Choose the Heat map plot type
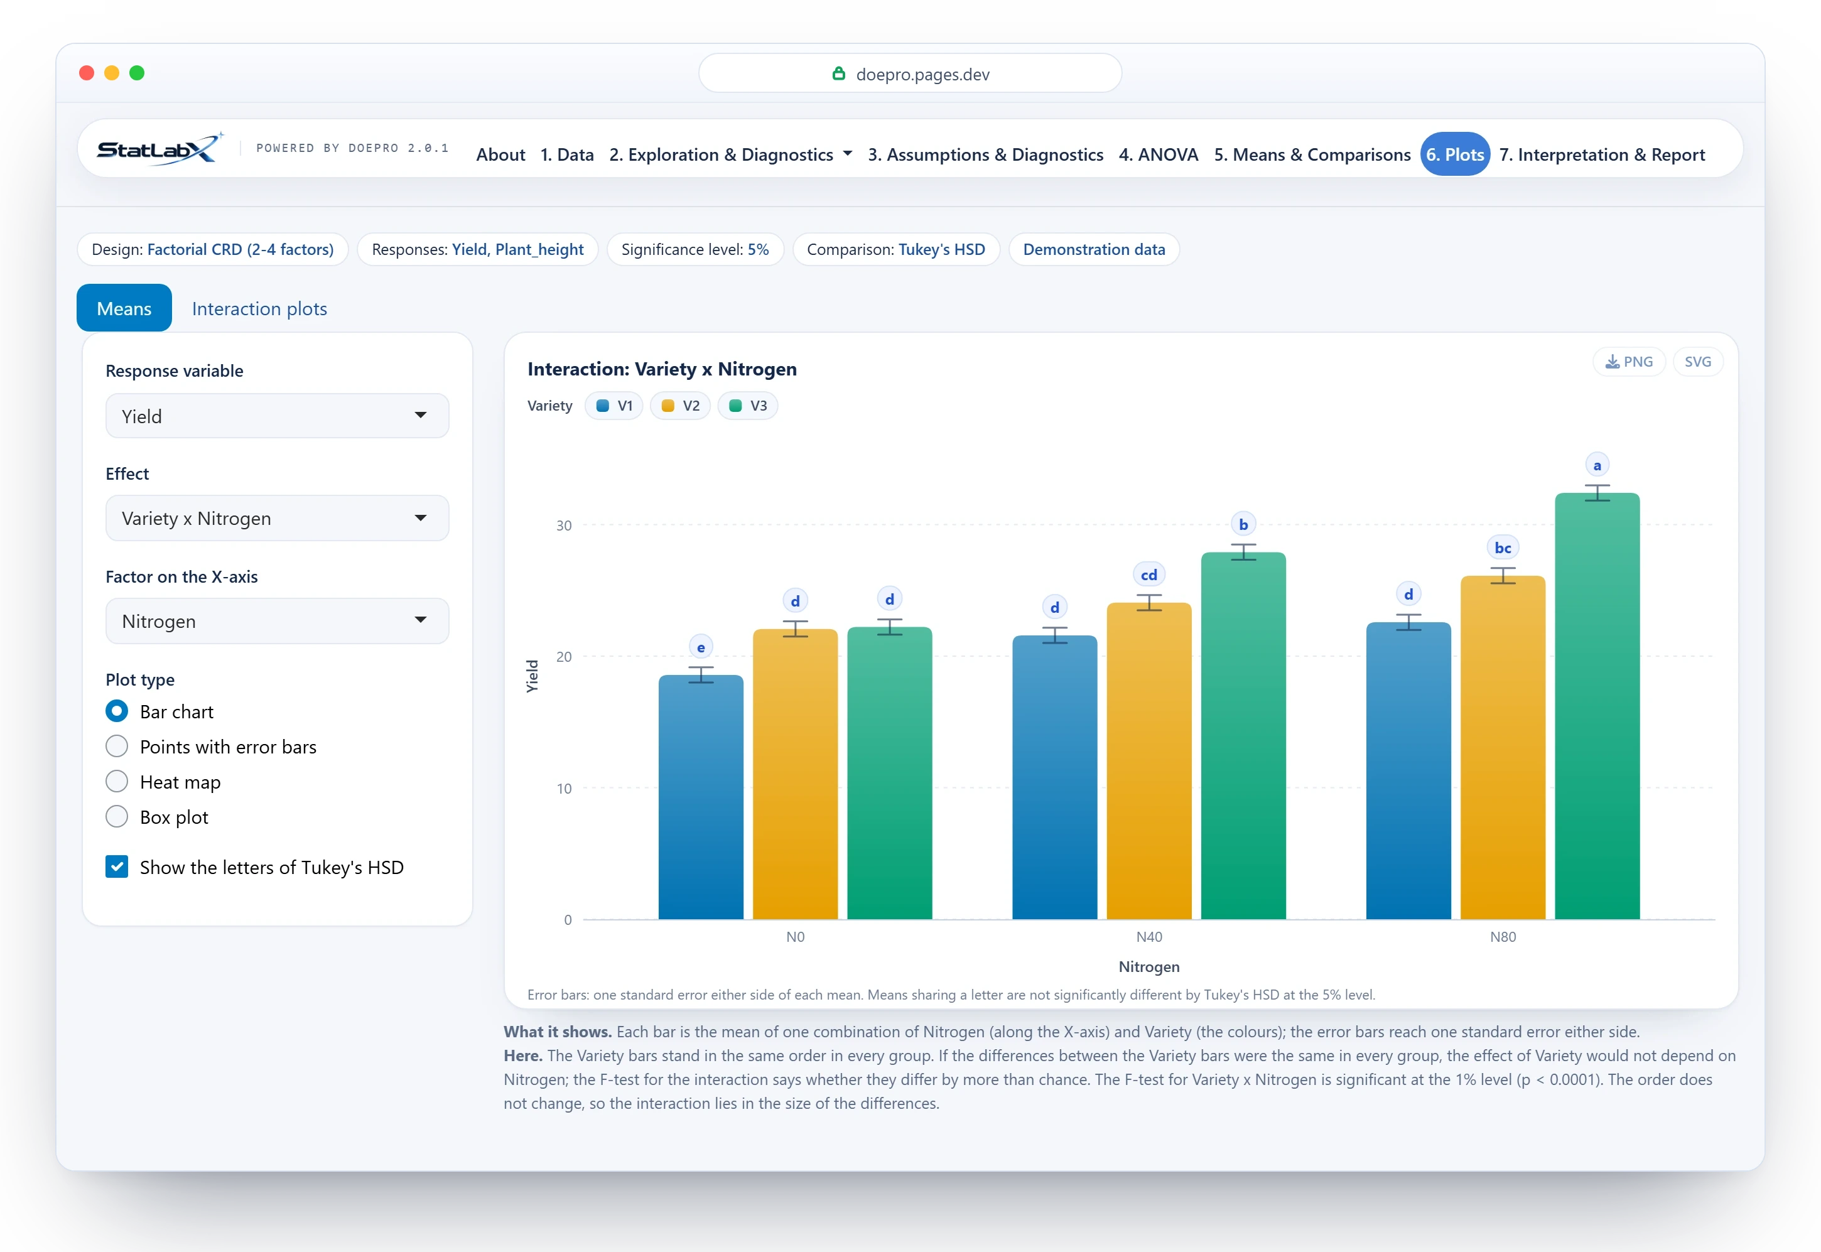Screen dimensions: 1821x1252 click(x=117, y=781)
